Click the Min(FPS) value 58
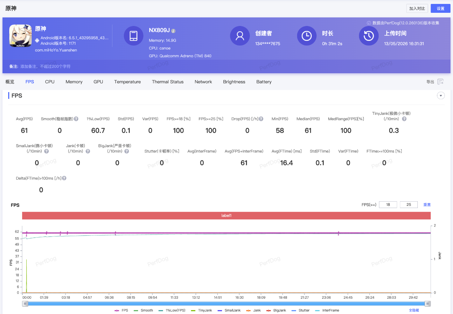Viewport: 453px width, 314px height. 280,131
